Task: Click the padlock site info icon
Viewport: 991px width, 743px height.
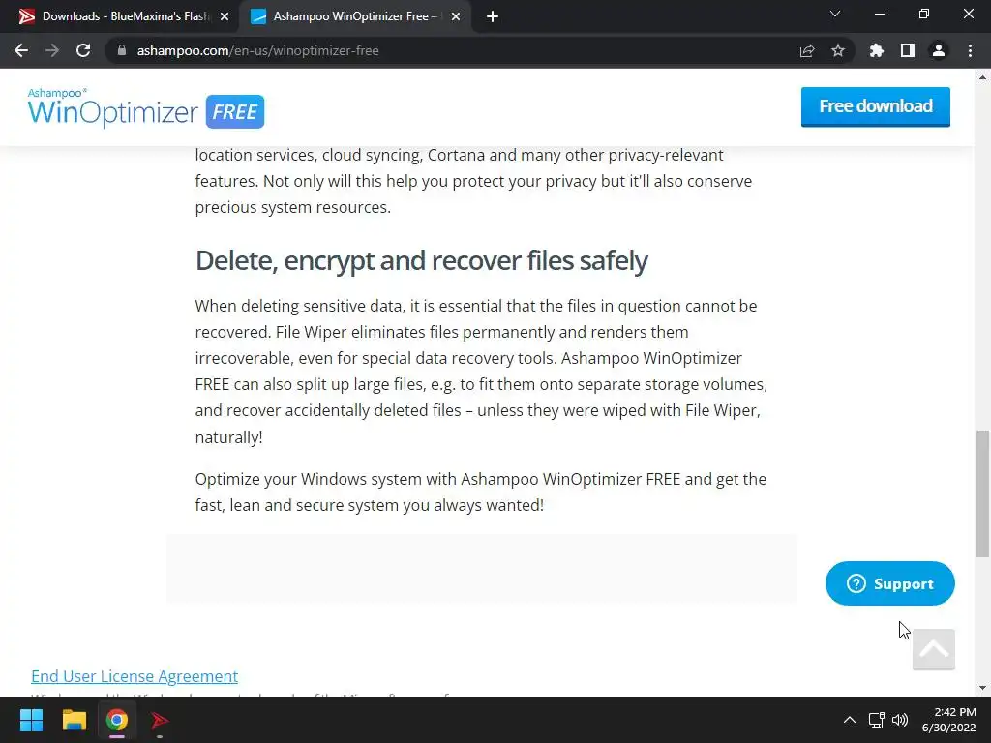Action: (x=122, y=50)
